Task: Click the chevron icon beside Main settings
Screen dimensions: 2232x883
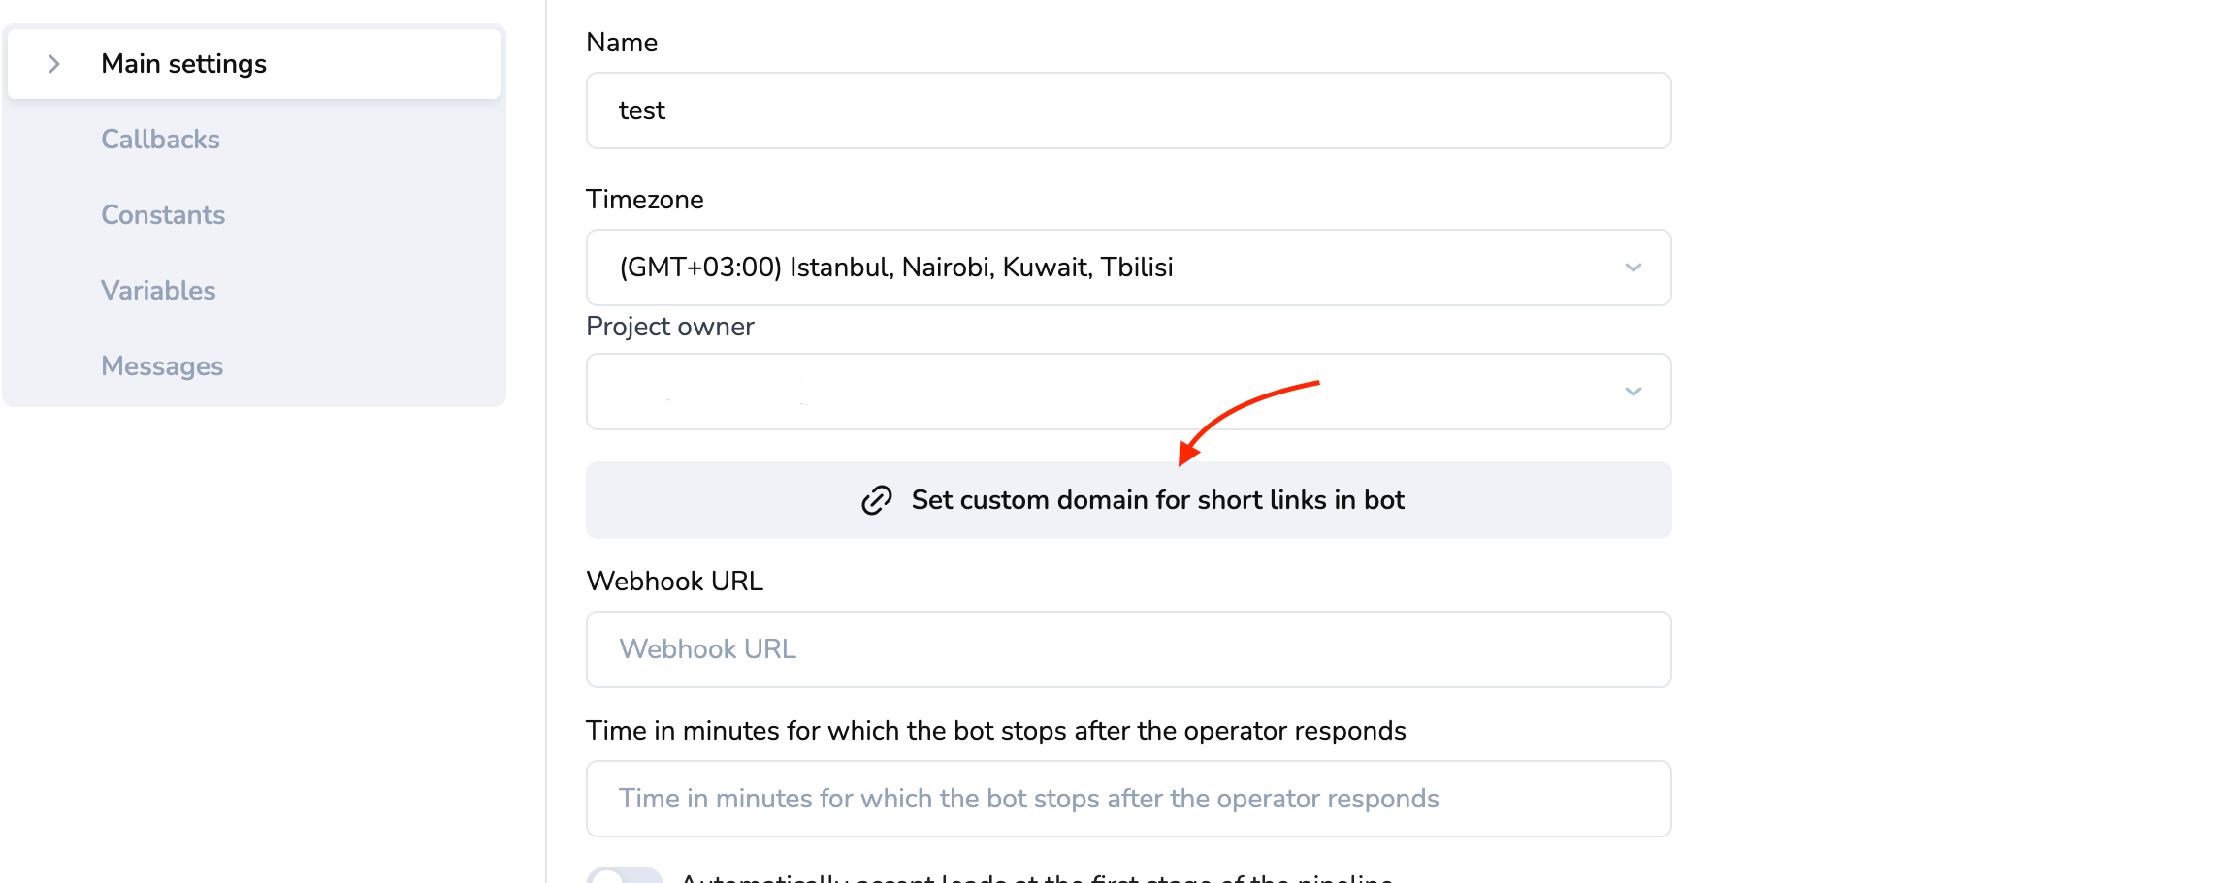Action: pos(54,64)
